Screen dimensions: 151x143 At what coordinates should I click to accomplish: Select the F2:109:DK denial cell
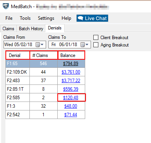tap(18, 72)
